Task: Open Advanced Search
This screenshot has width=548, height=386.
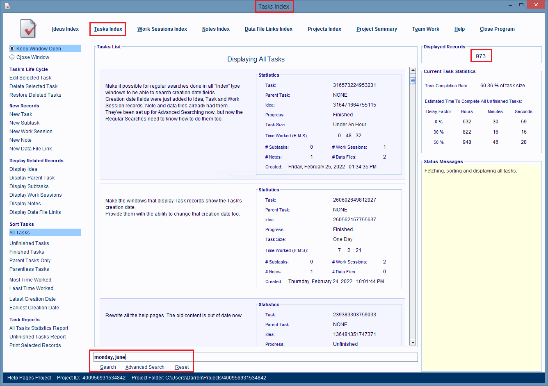Action: point(145,367)
